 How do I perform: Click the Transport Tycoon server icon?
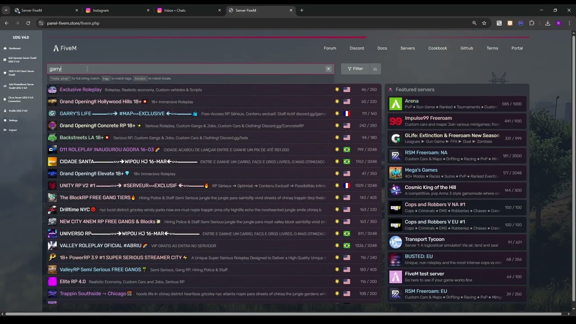[396, 242]
